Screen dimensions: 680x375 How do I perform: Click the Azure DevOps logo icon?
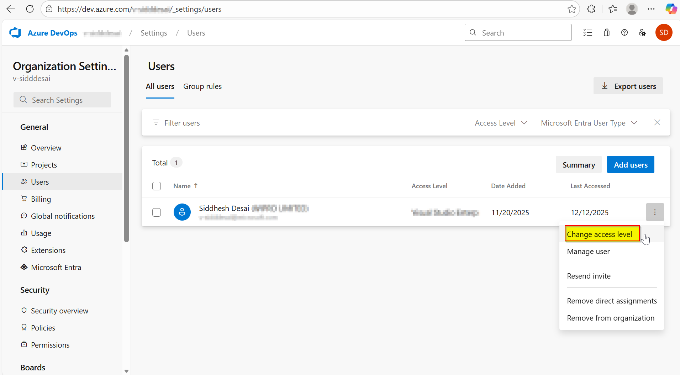pyautogui.click(x=15, y=33)
